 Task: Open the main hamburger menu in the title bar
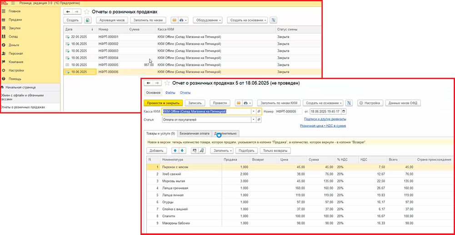tap(13, 3)
